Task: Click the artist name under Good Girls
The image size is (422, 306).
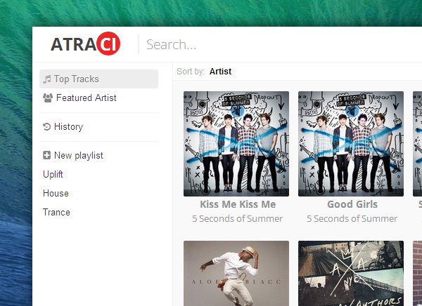Action: click(x=352, y=219)
